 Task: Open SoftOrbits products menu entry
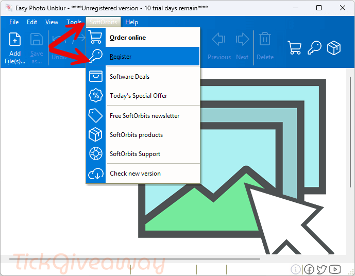pyautogui.click(x=143, y=134)
